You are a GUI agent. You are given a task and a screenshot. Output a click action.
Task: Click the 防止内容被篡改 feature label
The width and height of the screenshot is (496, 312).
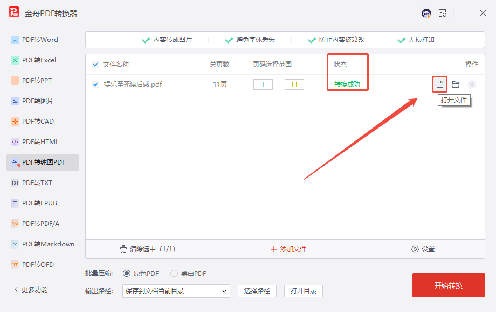pos(342,40)
